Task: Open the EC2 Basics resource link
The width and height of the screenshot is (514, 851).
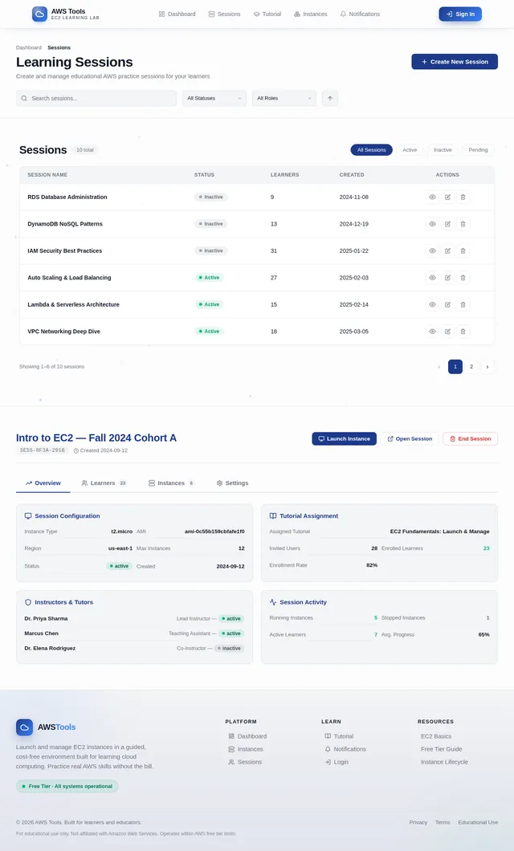Action: (x=436, y=736)
